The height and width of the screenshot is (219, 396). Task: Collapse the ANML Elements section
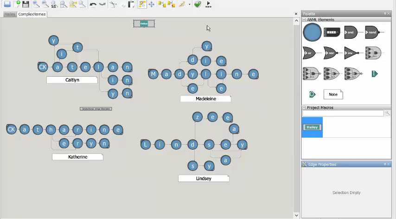coord(304,19)
